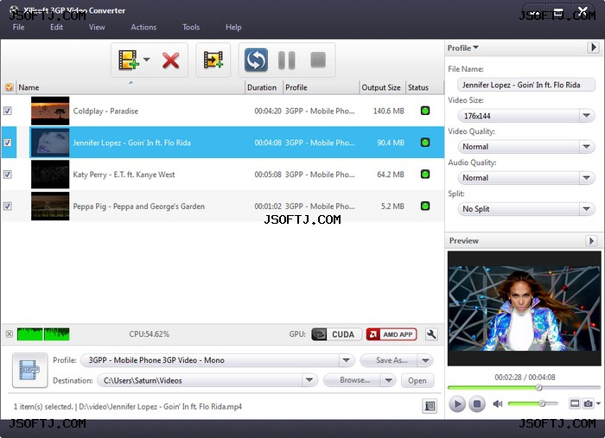
Task: Click the Add Output Profile filmstrip icon
Action: pos(213,60)
